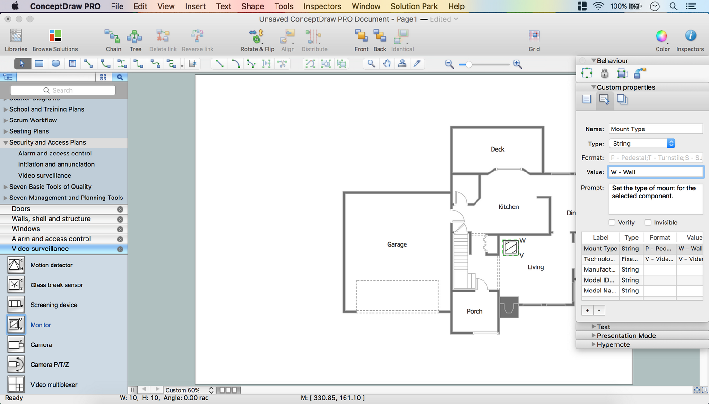The height and width of the screenshot is (404, 709).
Task: Collapse the Security and Access Plans category
Action: 6,142
